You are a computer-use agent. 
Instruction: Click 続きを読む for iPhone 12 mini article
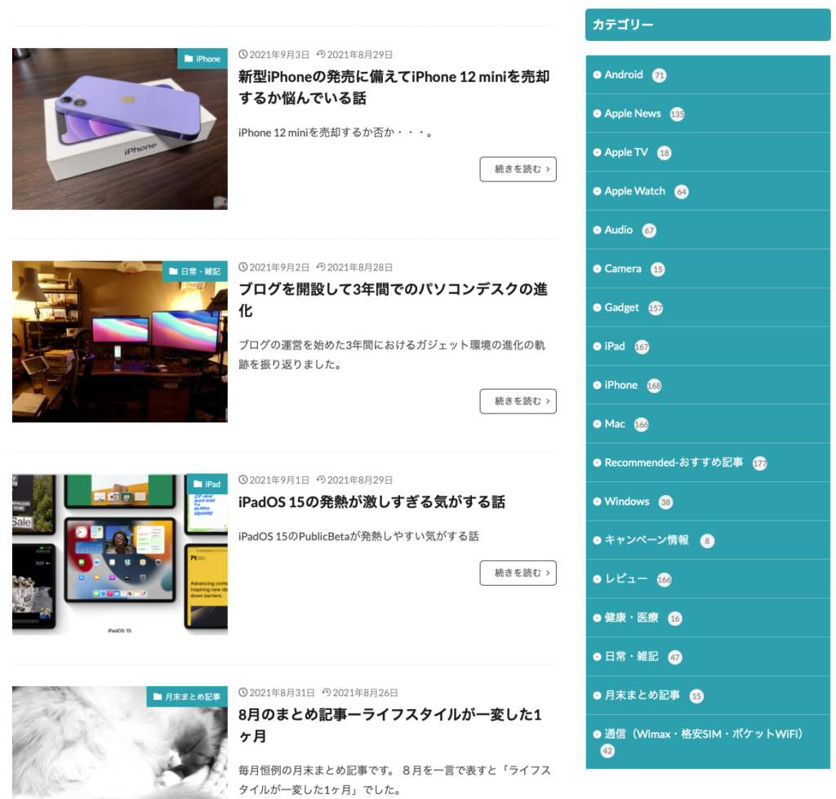pyautogui.click(x=518, y=169)
